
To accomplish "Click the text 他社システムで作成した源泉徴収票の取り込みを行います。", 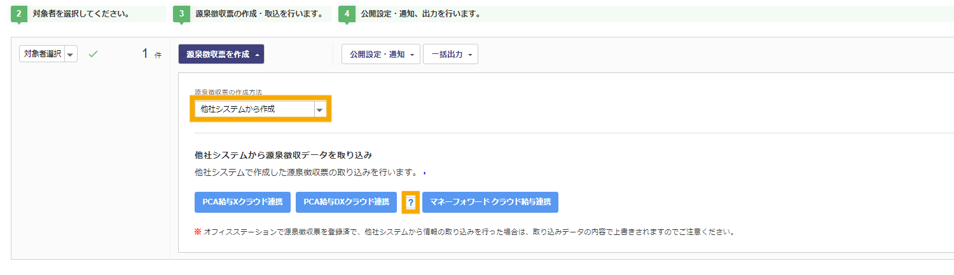I will pyautogui.click(x=306, y=172).
